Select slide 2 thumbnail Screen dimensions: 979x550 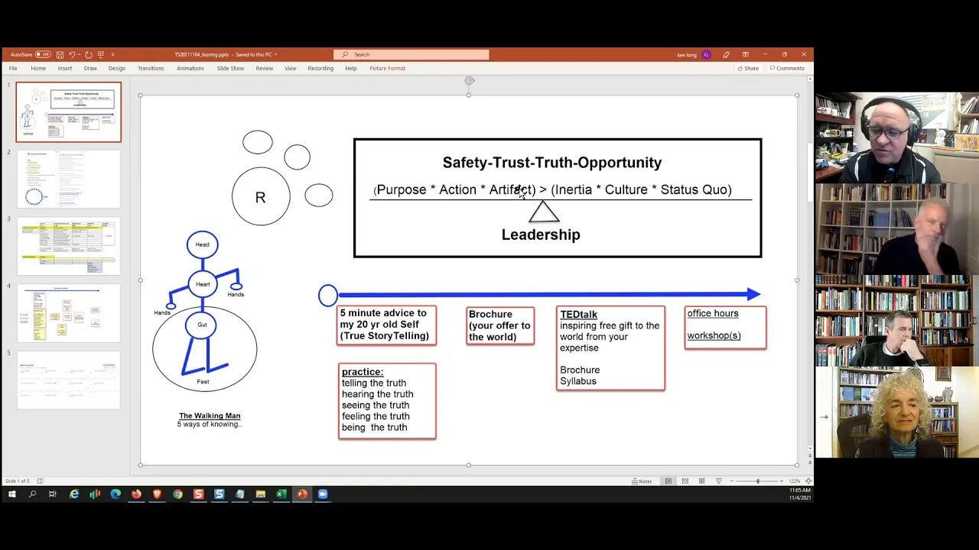point(69,179)
